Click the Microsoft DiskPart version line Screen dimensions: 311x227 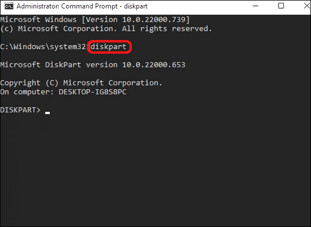(92, 65)
